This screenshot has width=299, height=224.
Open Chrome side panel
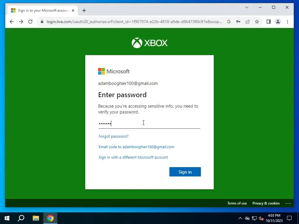pos(269,22)
